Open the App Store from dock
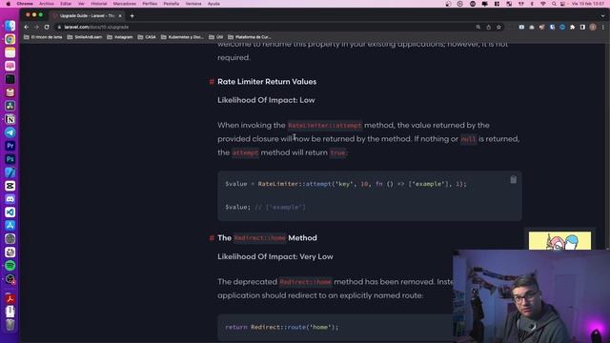Image resolution: width=610 pixels, height=343 pixels. tap(10, 226)
